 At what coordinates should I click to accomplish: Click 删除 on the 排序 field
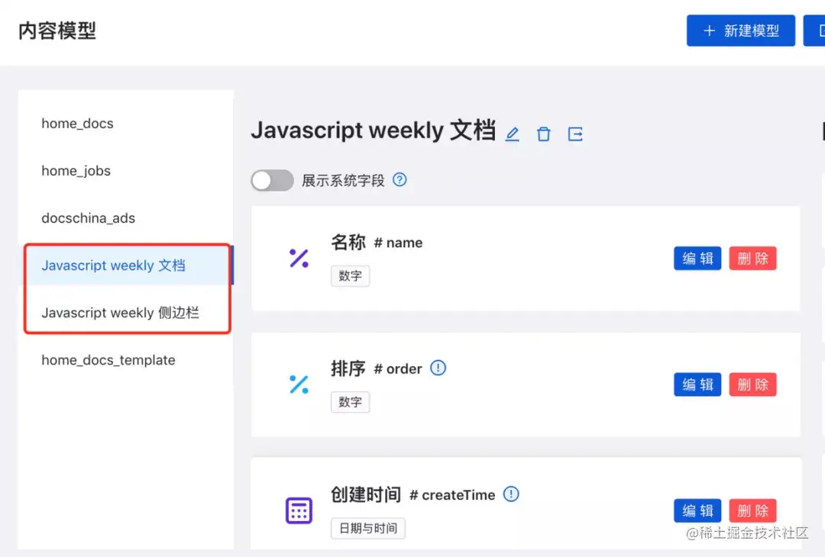click(752, 384)
